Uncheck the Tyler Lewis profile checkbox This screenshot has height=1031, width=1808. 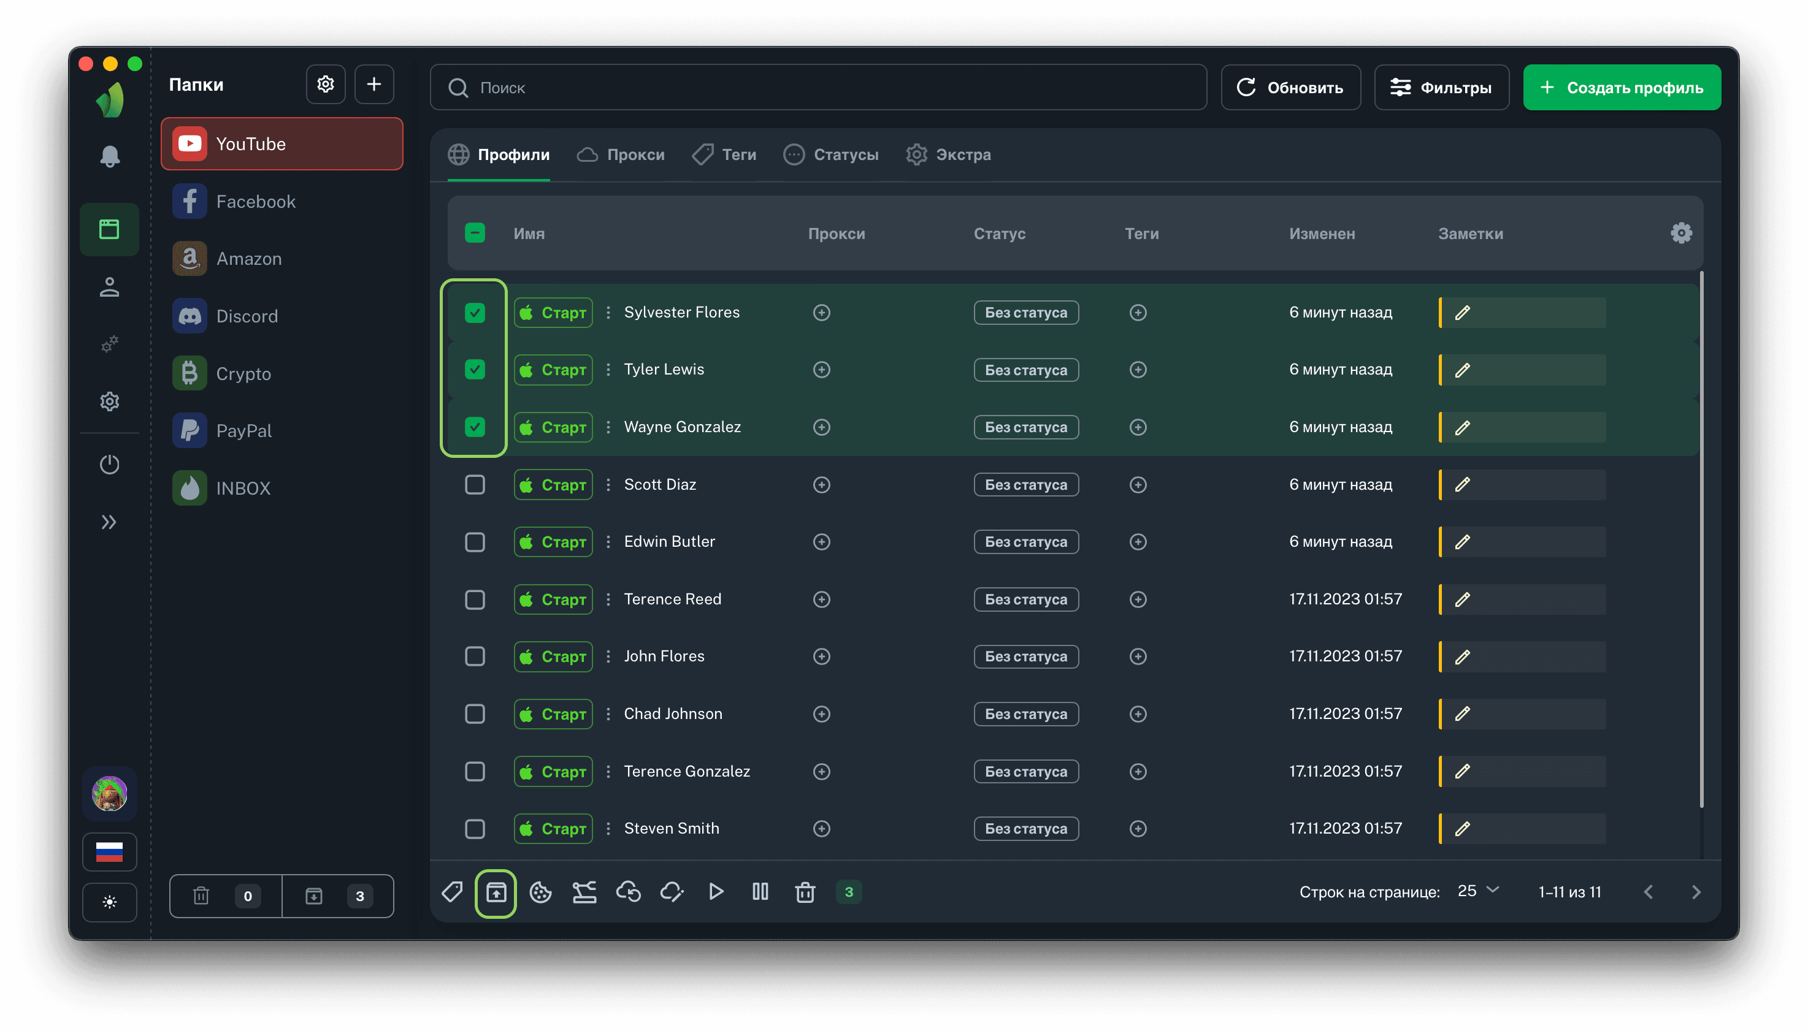(475, 370)
